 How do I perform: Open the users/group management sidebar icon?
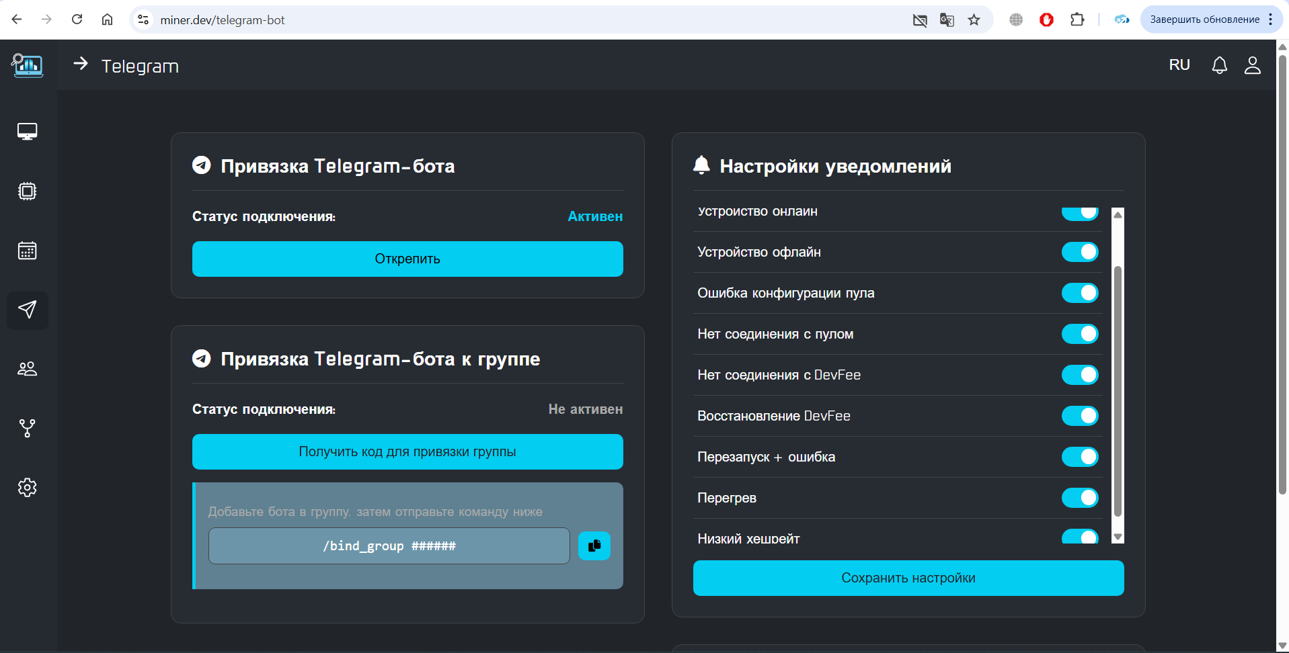tap(27, 368)
